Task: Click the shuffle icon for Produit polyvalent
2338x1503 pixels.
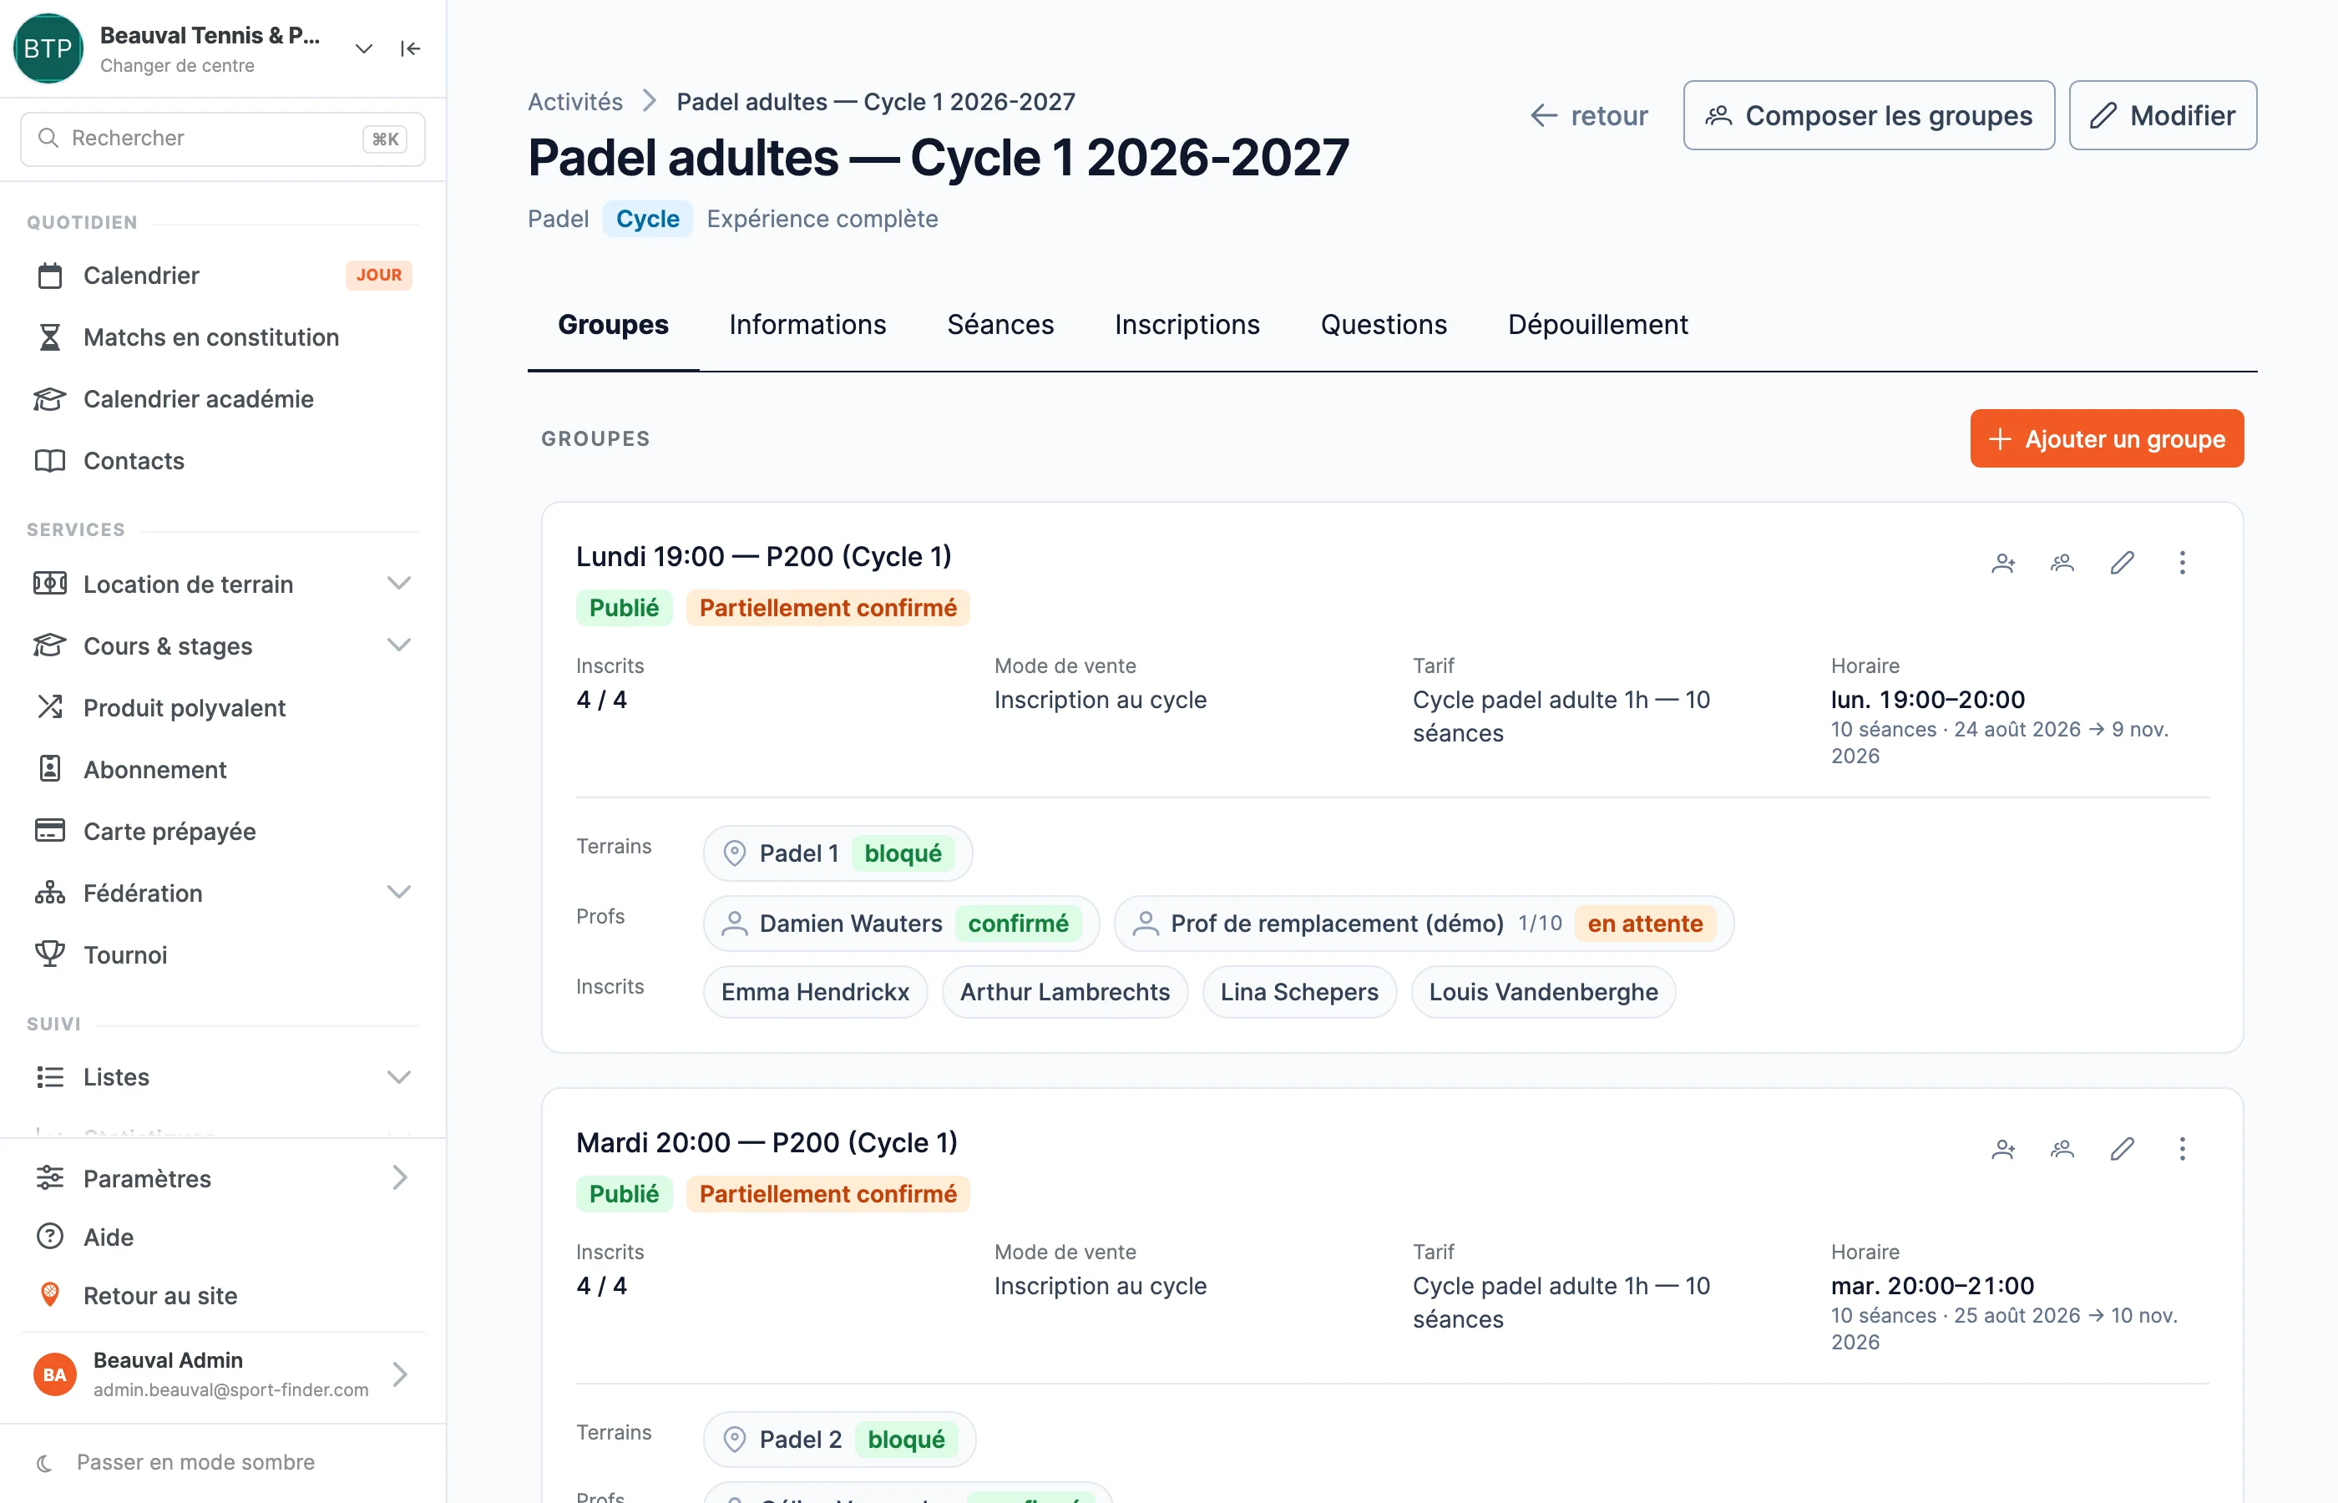Action: 50,707
